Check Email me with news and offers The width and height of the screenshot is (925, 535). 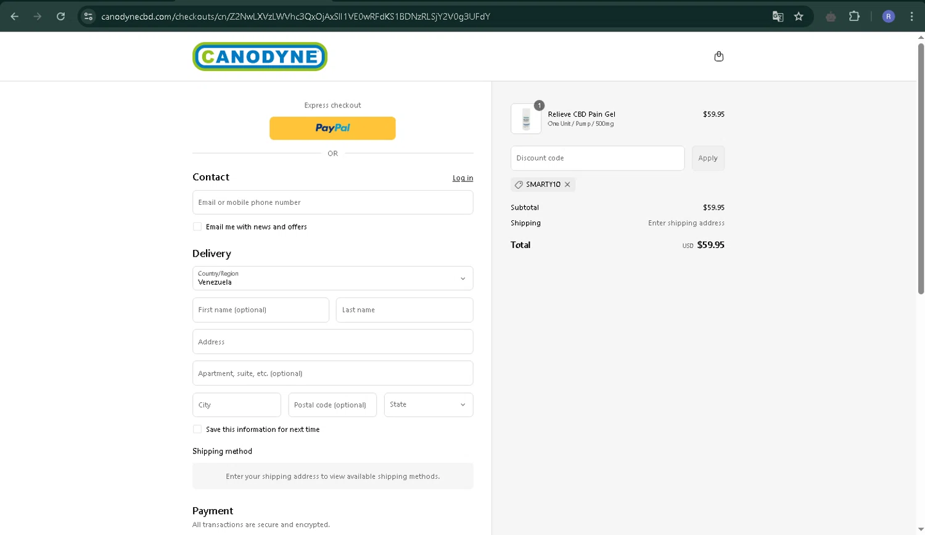point(197,226)
